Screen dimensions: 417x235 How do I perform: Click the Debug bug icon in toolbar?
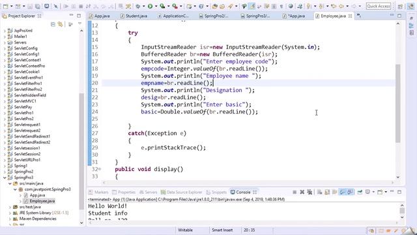tap(138, 6)
